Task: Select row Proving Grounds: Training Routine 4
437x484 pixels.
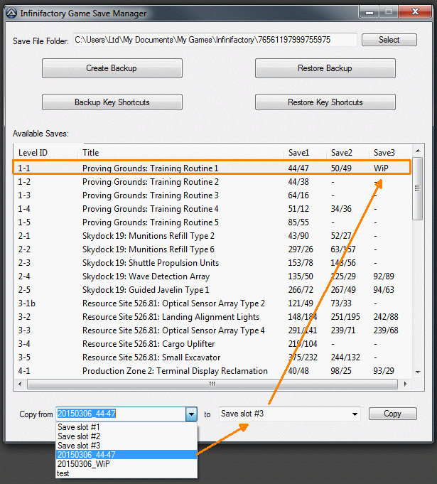Action: coord(212,209)
